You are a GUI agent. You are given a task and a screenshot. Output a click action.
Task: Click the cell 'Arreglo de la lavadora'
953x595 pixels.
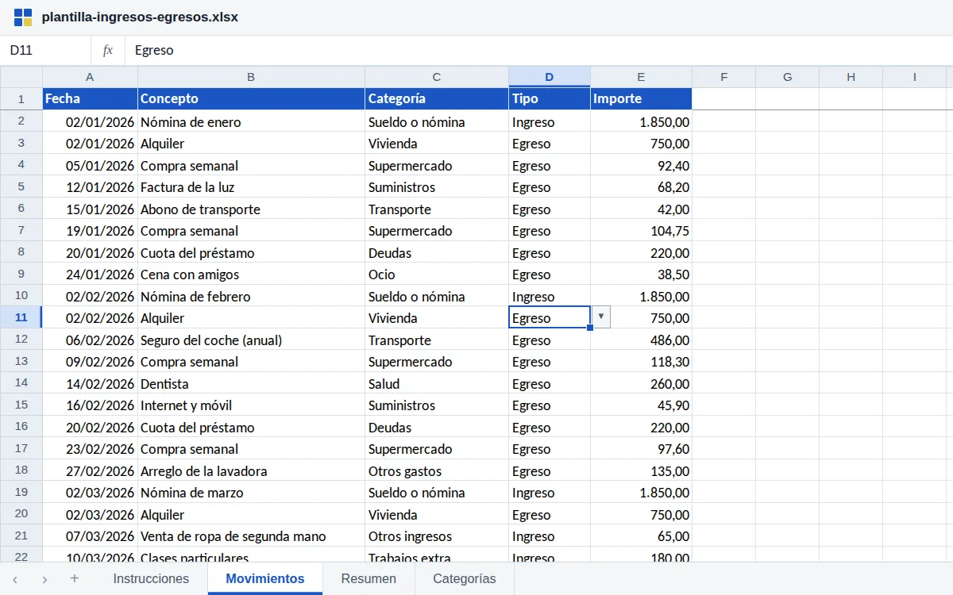(x=251, y=470)
